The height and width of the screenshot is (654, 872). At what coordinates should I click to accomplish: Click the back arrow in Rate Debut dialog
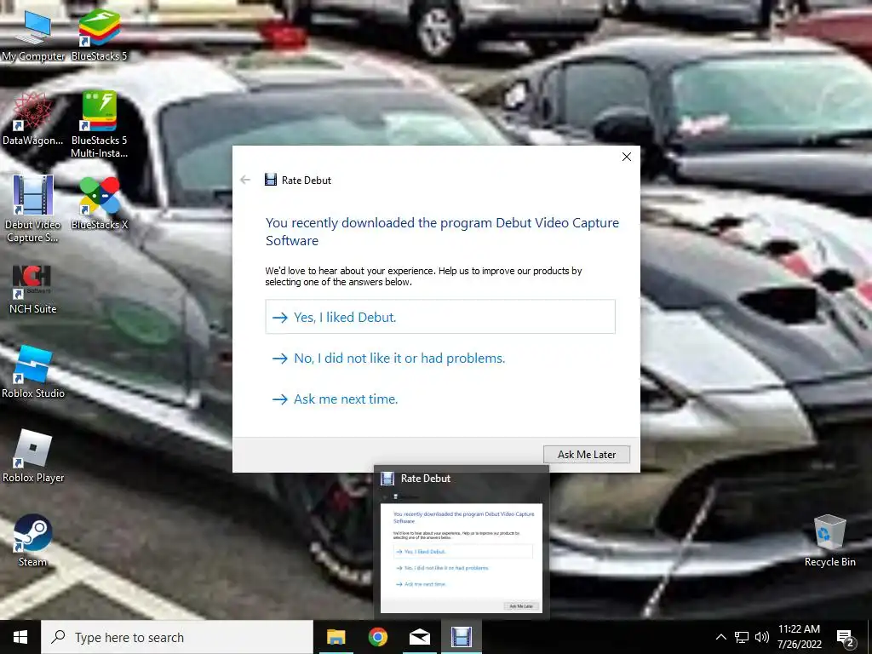[245, 180]
